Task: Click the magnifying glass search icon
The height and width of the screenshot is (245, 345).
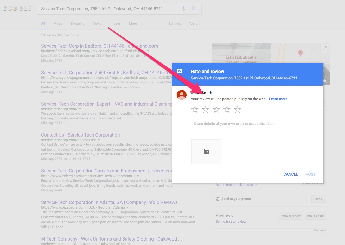Action: pyautogui.click(x=194, y=9)
